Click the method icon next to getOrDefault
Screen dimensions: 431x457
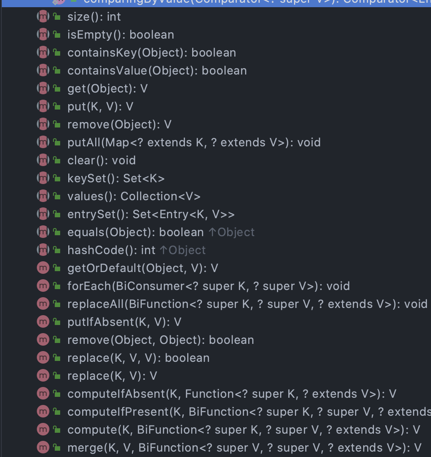[x=43, y=268]
